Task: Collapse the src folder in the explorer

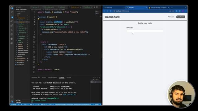Action: click(18, 16)
